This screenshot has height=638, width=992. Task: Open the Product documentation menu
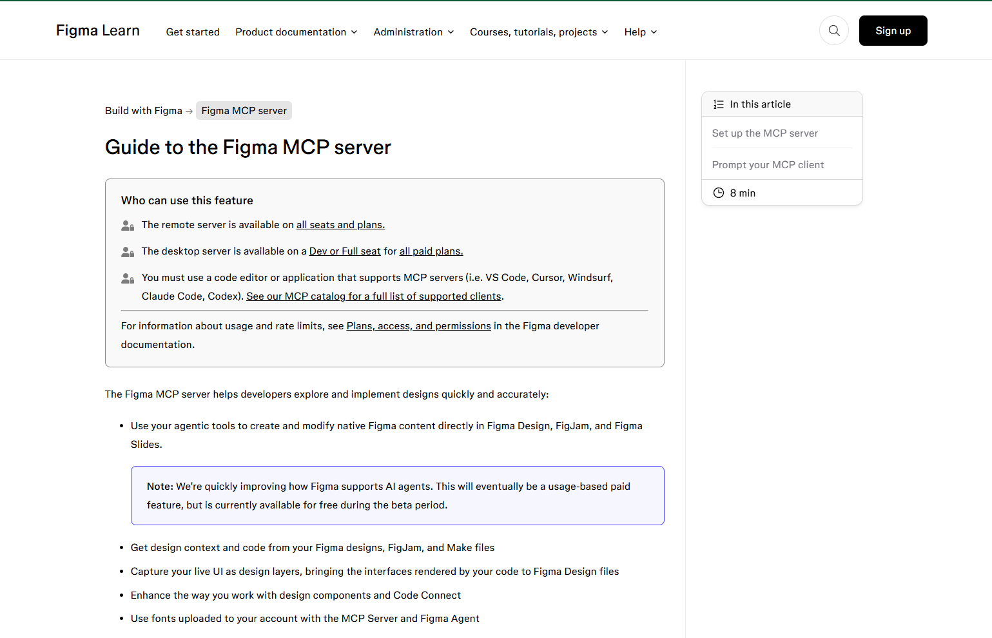(x=297, y=32)
